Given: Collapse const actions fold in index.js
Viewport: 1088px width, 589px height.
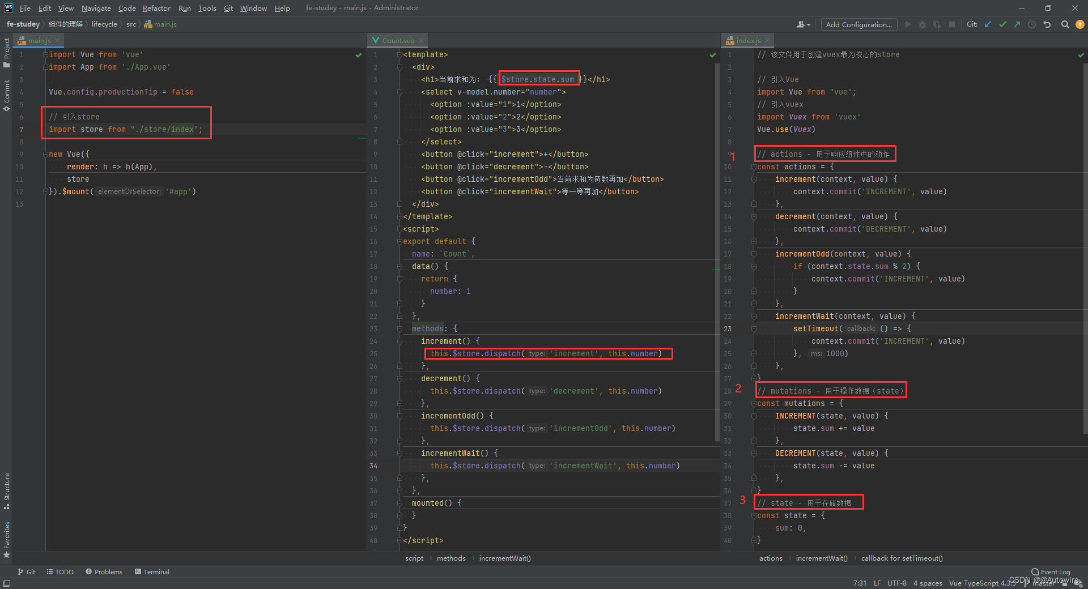Looking at the screenshot, I should [x=754, y=167].
